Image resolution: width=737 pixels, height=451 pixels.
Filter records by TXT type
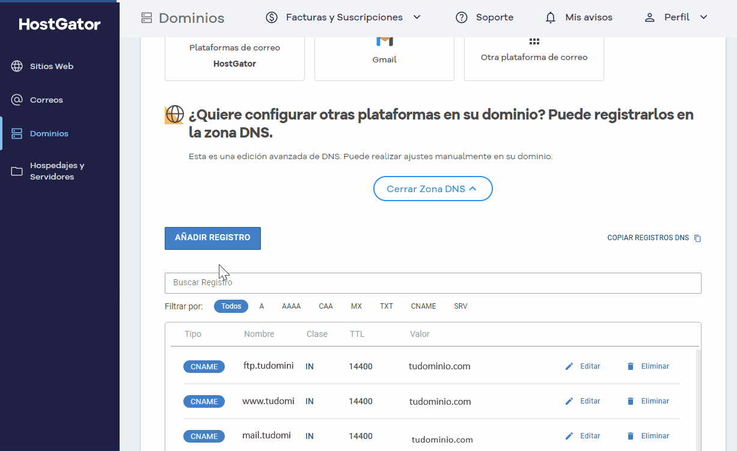(x=387, y=306)
